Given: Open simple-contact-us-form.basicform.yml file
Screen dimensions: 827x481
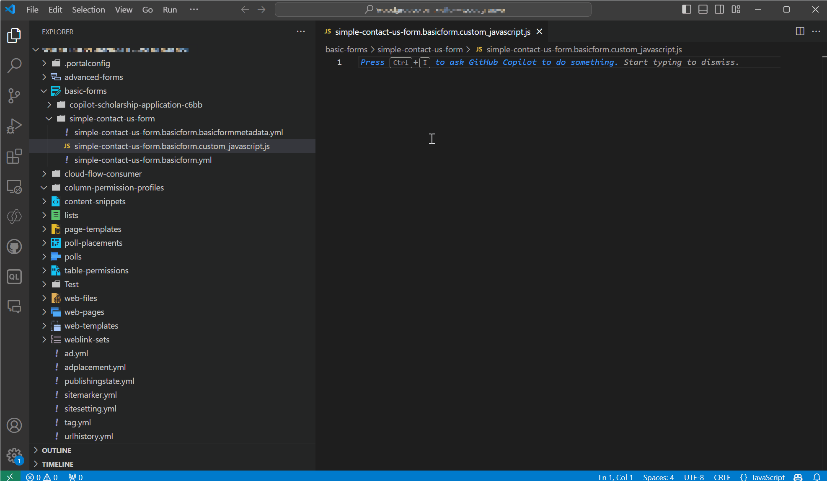Looking at the screenshot, I should tap(142, 160).
